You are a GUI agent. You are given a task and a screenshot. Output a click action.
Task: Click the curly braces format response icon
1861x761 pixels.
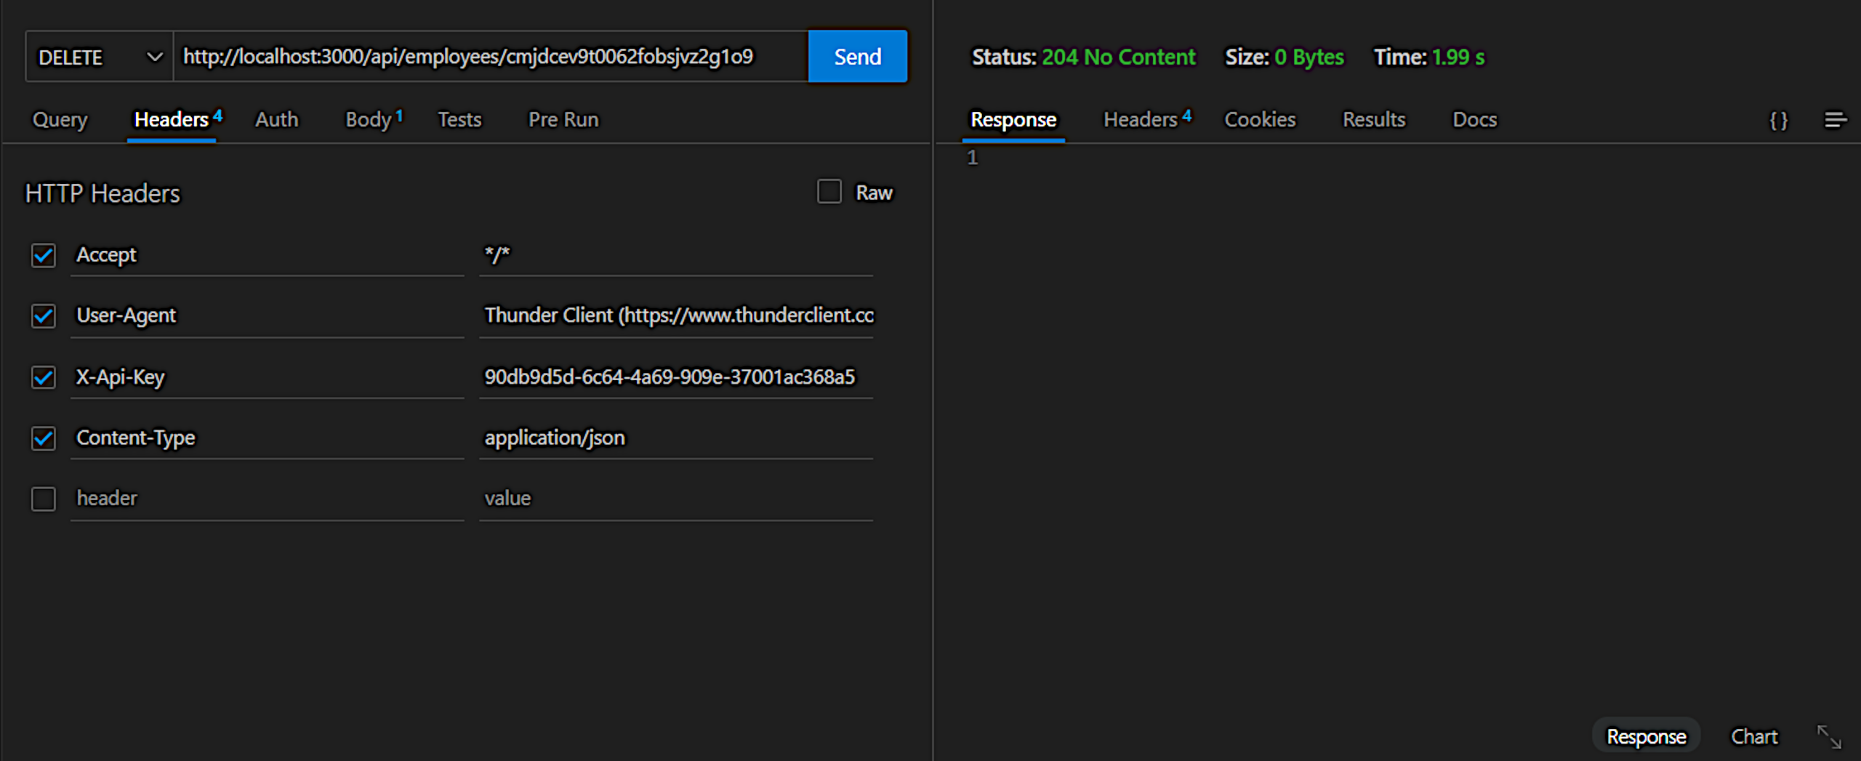(1778, 120)
